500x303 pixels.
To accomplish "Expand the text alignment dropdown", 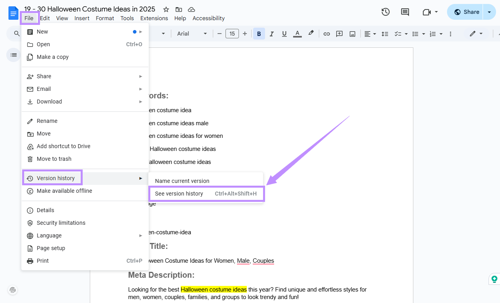I will 373,34.
